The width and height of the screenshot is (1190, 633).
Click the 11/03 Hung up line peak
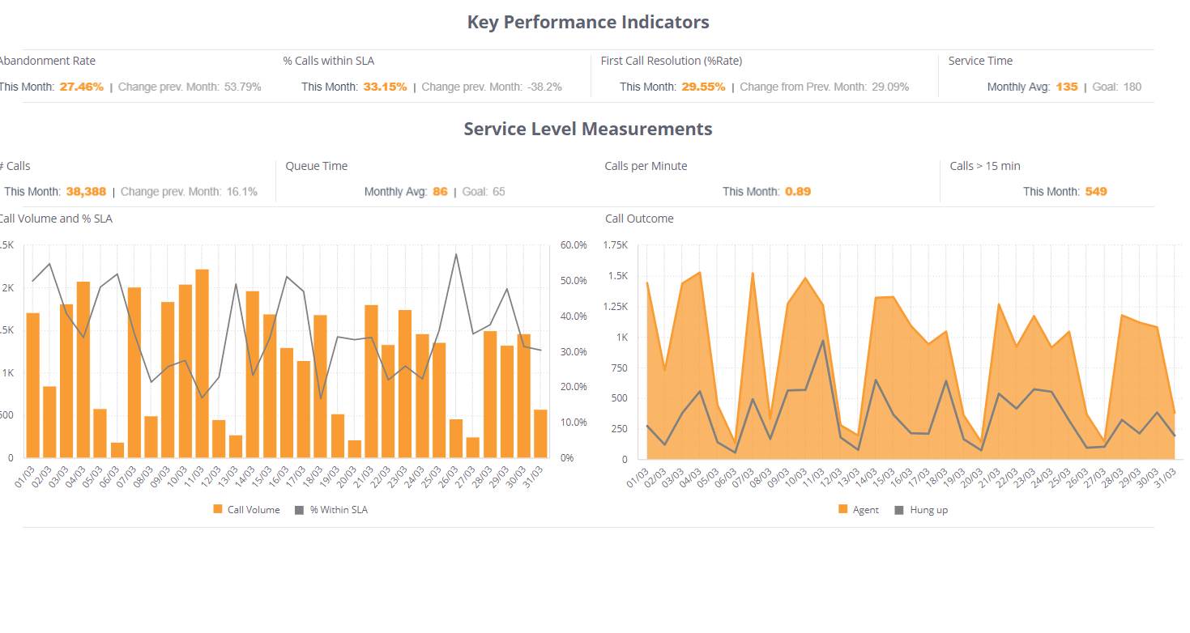[823, 341]
